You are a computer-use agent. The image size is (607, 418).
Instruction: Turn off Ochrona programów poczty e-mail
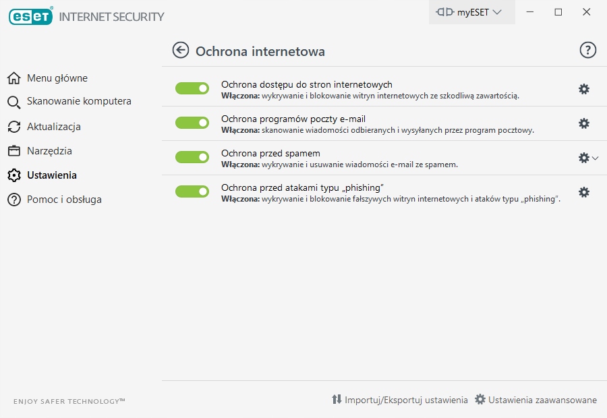pos(192,123)
